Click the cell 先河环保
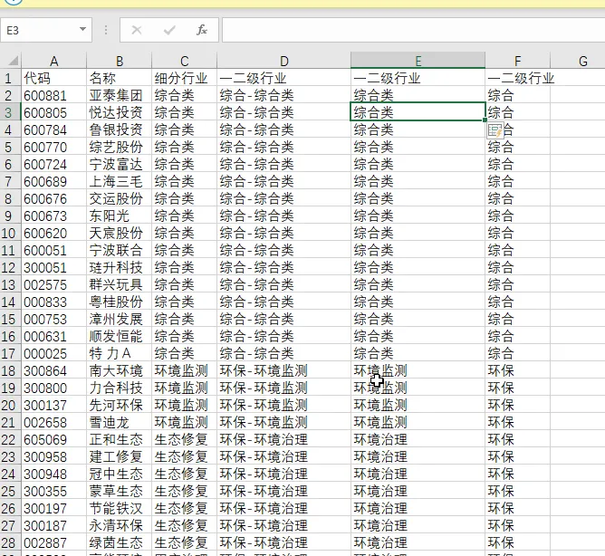Viewport: 605px width, 556px height. click(x=120, y=405)
